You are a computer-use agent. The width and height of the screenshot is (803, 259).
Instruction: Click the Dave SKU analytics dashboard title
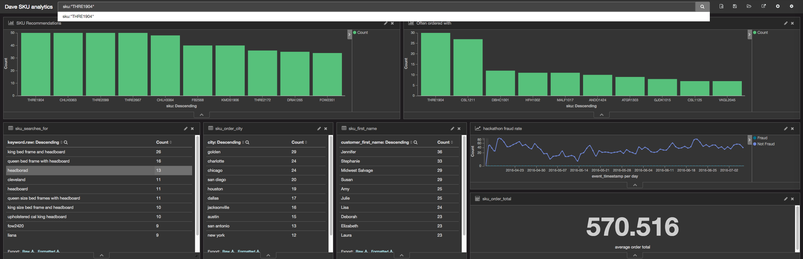(x=29, y=7)
